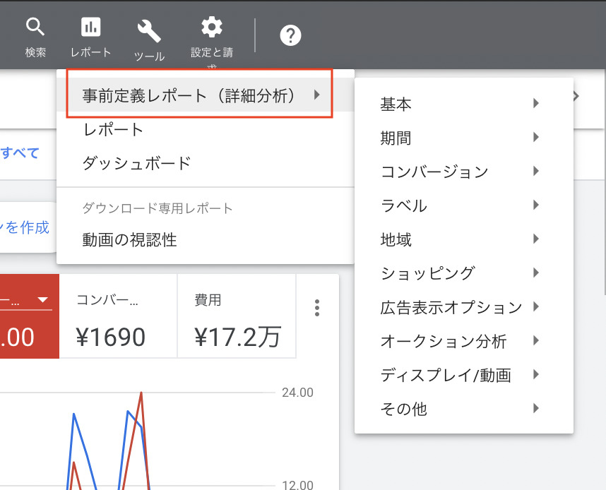This screenshot has height=490, width=606.
Task: Open the red metric card dropdown arrow
Action: 44,300
